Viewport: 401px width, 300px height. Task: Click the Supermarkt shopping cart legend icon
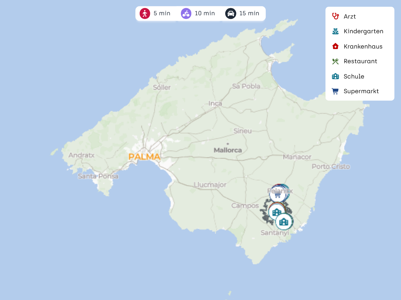335,91
